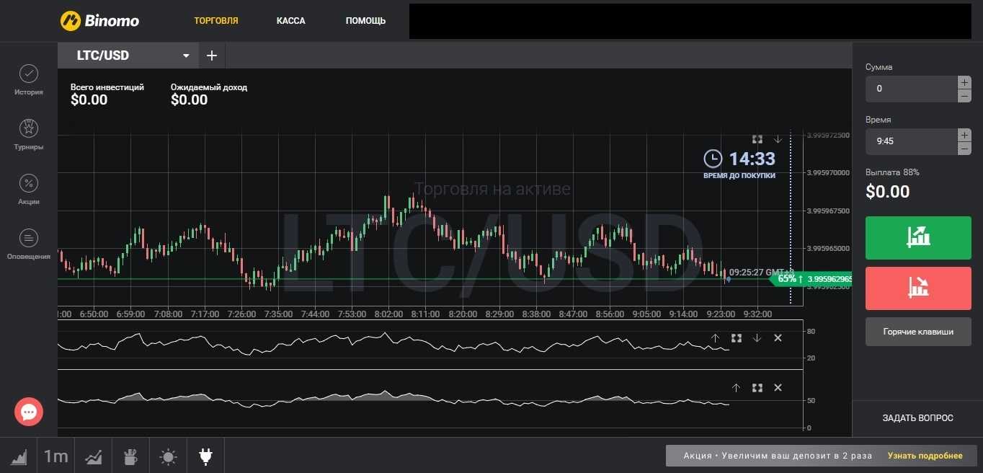
Task: Open the Турниры (Tournaments) section
Action: tap(28, 135)
